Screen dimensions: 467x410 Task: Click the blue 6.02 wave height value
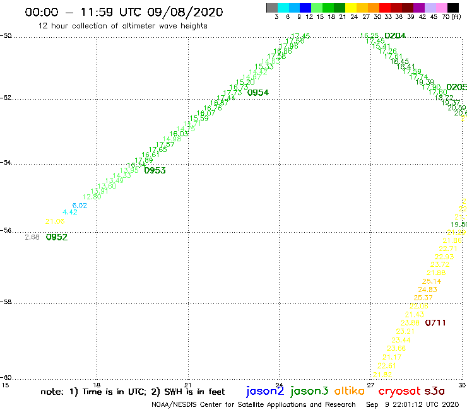click(x=80, y=206)
